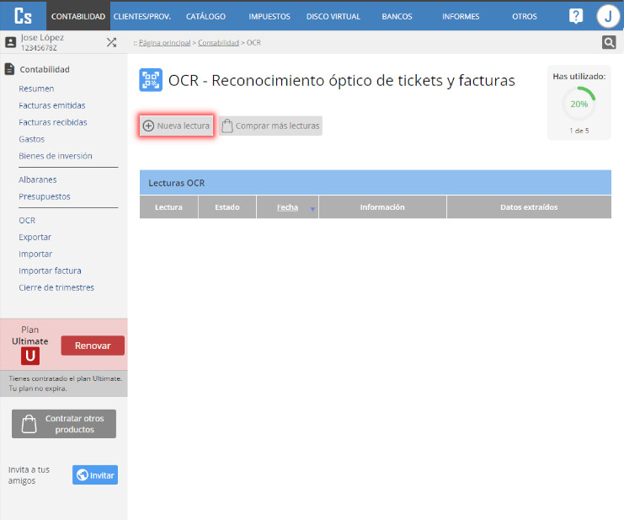Open Gastos in sidebar
The image size is (624, 520).
pyautogui.click(x=31, y=139)
